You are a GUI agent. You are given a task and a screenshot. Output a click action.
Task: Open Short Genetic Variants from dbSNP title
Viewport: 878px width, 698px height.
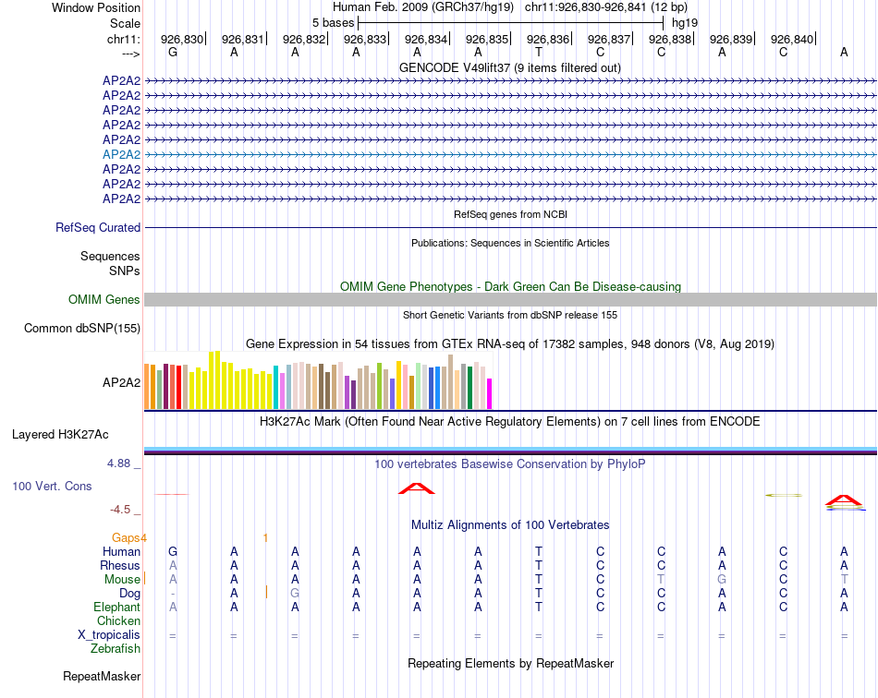point(510,315)
